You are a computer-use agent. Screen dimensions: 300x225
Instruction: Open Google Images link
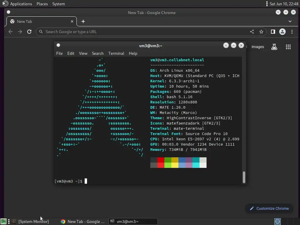click(258, 47)
